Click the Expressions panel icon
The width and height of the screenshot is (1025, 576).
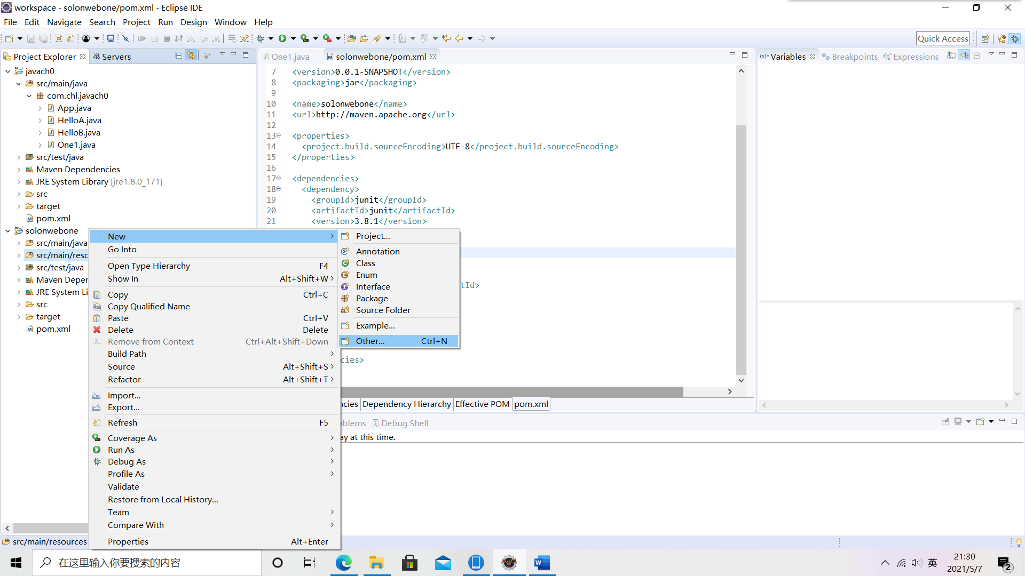(x=888, y=56)
